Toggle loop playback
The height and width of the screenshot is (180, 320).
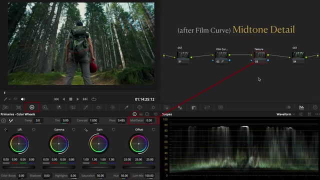point(94,99)
